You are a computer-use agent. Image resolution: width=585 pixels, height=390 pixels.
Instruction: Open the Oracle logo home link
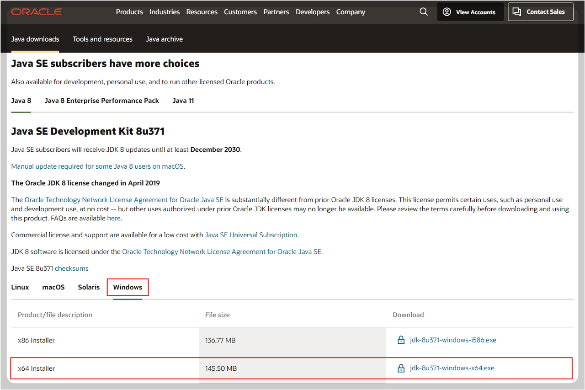37,12
